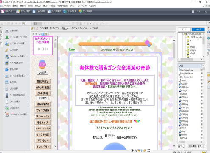Open the ヘルプ menu
The height and width of the screenshot is (153, 210).
tap(92, 6)
